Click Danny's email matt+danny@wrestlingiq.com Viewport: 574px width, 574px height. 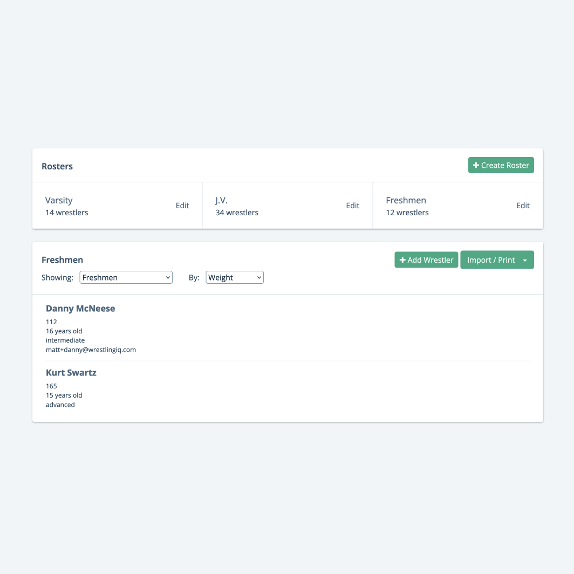tap(91, 350)
